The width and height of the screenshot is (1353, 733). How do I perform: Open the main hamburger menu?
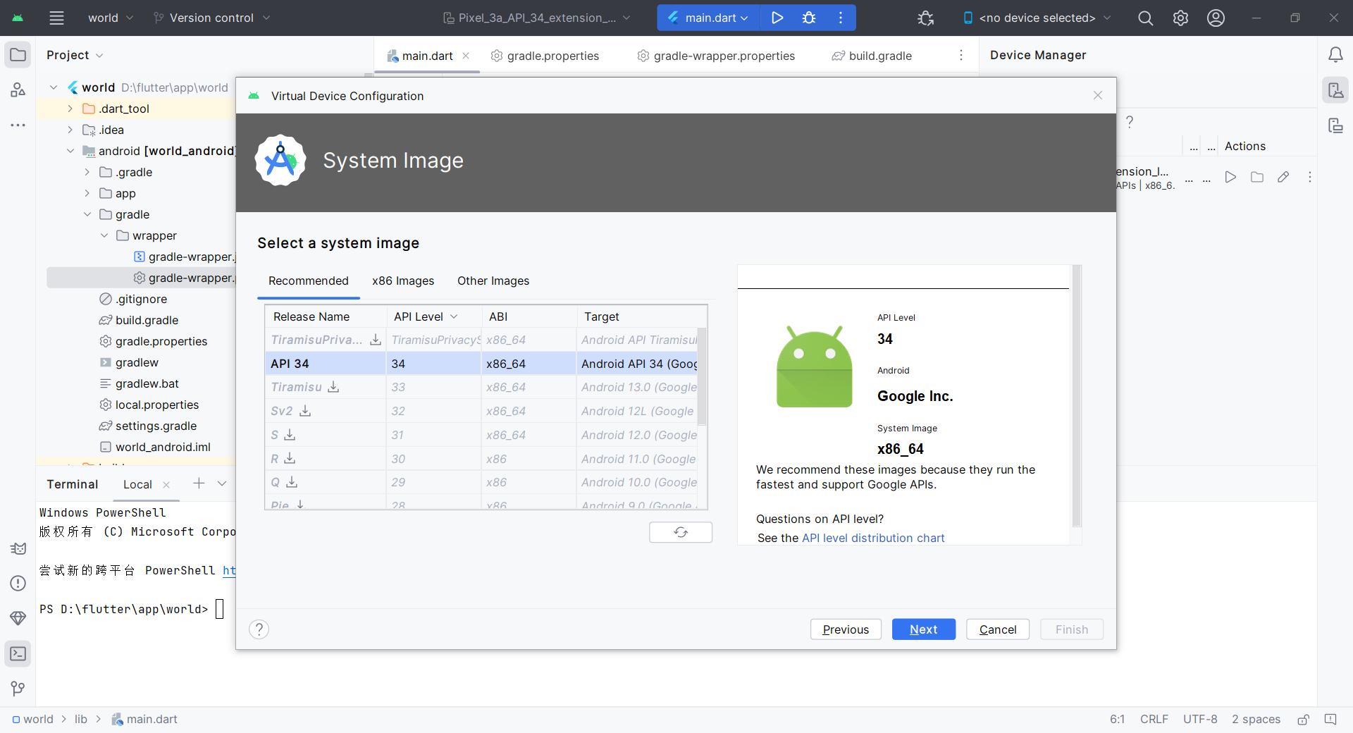coord(56,18)
